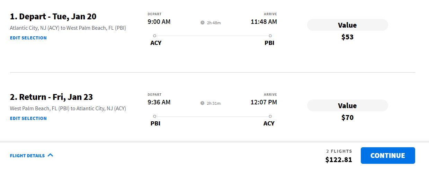This screenshot has width=429, height=169.
Task: Click the ACY origin dot on departing flight
Action: 154,36
